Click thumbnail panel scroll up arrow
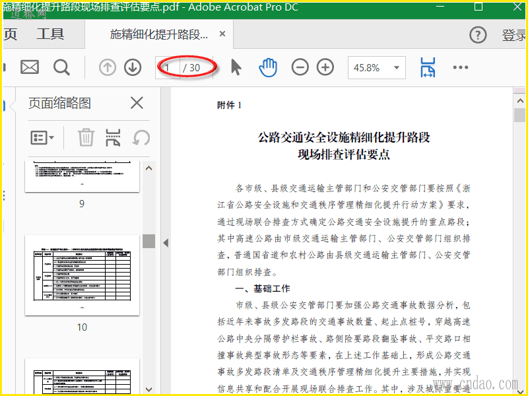The height and width of the screenshot is (396, 528). (x=149, y=168)
